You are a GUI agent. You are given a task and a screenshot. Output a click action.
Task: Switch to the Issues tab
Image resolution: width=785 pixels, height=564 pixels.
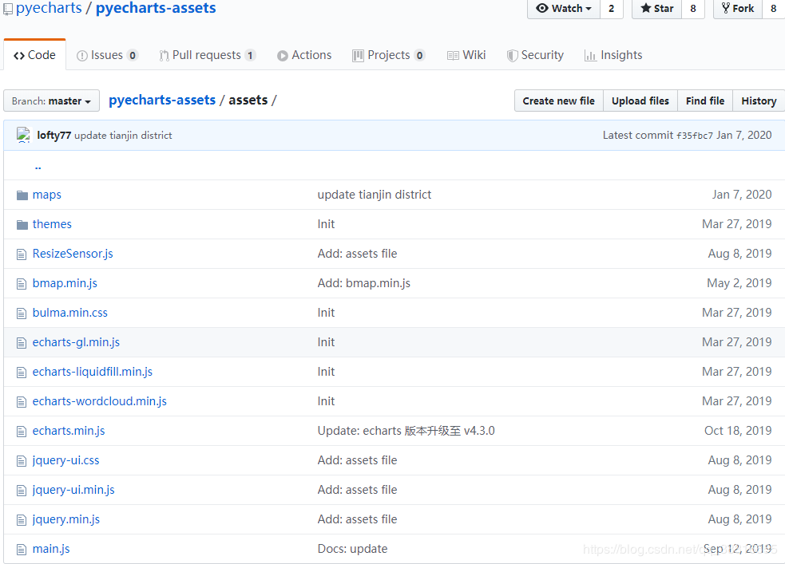click(107, 55)
